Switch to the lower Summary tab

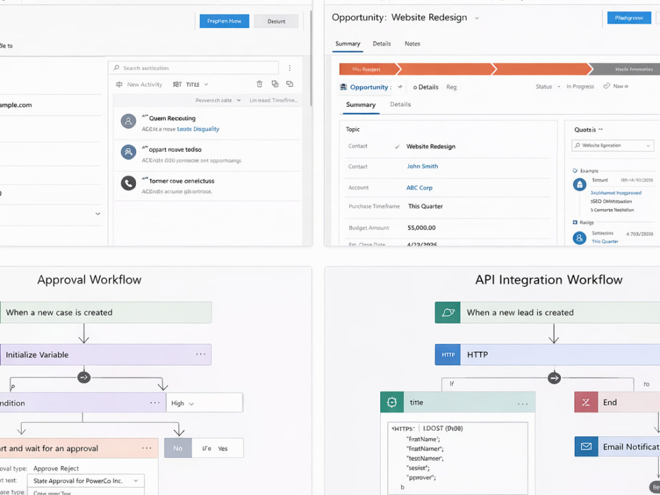click(361, 105)
